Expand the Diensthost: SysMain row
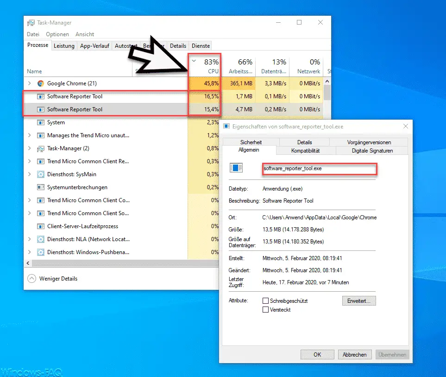 (x=29, y=174)
